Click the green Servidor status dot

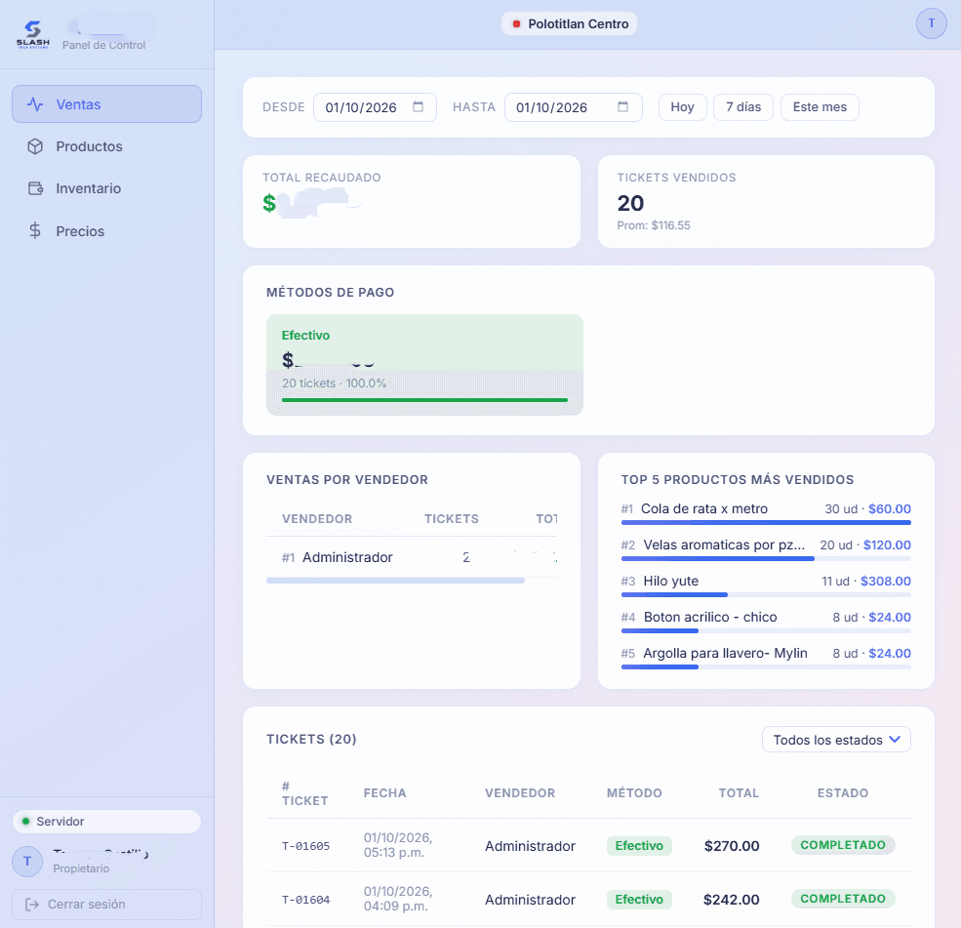coord(25,822)
